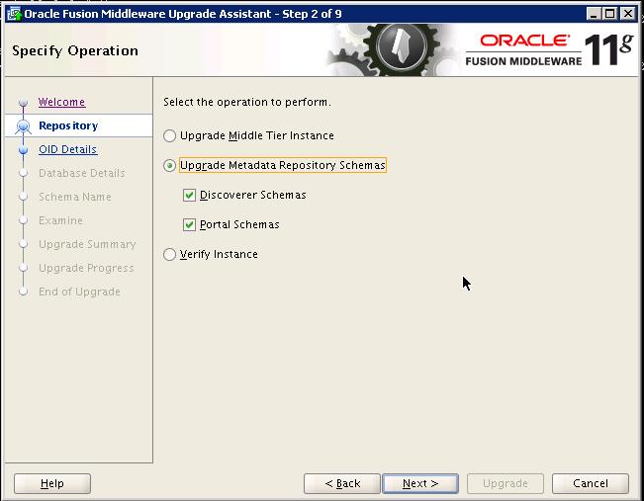Proceed with the Next button
Screen dimensions: 644x501
[x=420, y=484]
